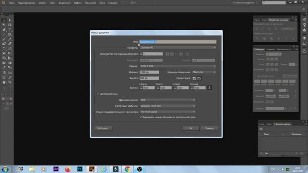
Task: Switch to the Градиент panel tab
Action: point(270,49)
